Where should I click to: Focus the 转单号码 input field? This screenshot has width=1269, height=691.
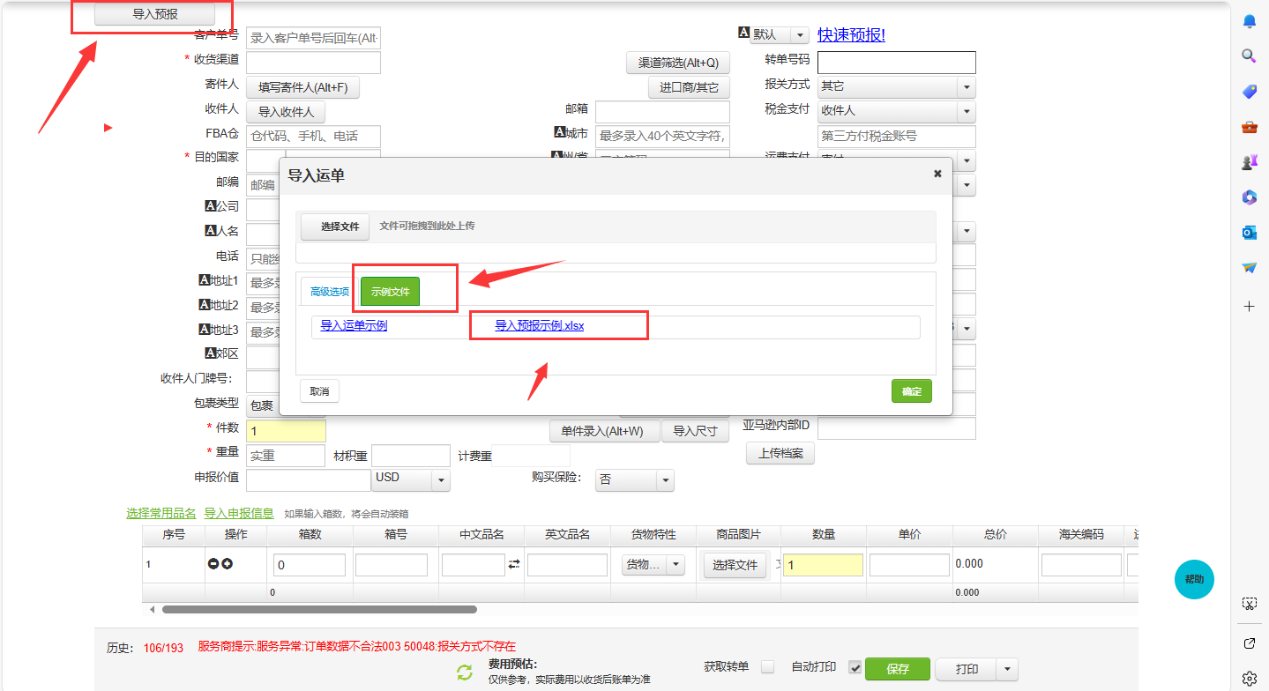pos(896,63)
